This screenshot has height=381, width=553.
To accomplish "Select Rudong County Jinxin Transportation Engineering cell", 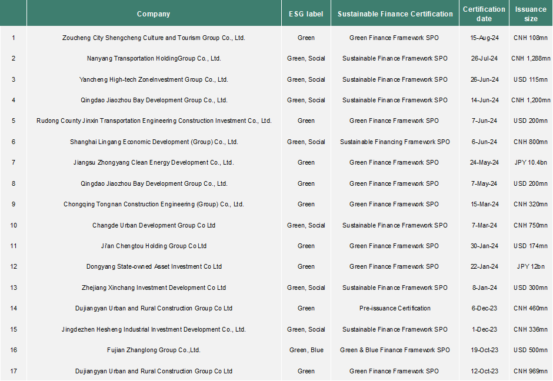I will [x=154, y=121].
